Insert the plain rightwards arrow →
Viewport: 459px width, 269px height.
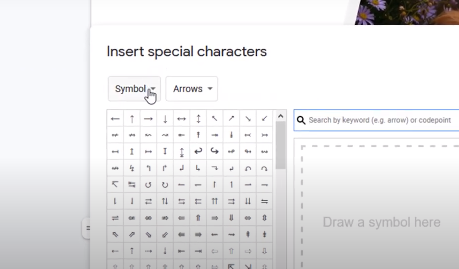(148, 118)
